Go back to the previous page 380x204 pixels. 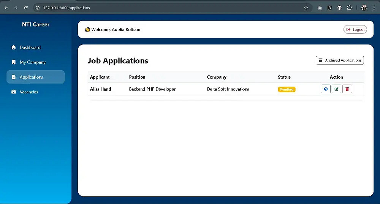6,8
